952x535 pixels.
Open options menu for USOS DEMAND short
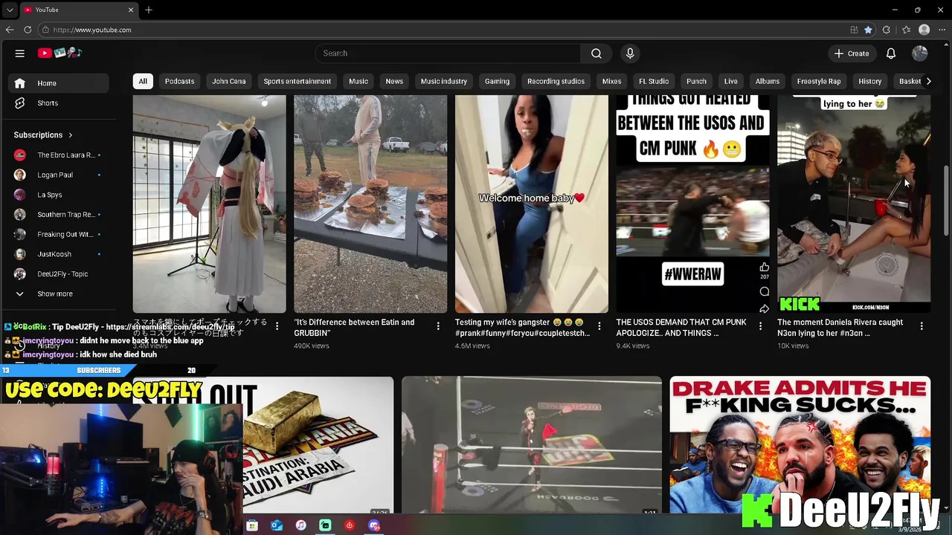[760, 326]
